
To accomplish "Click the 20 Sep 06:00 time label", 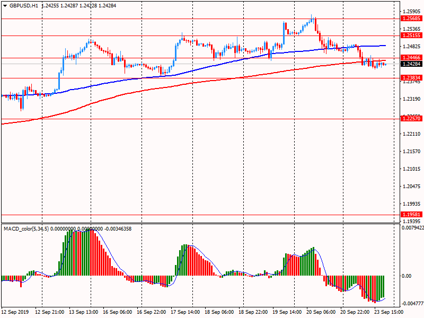I will click(x=321, y=312).
